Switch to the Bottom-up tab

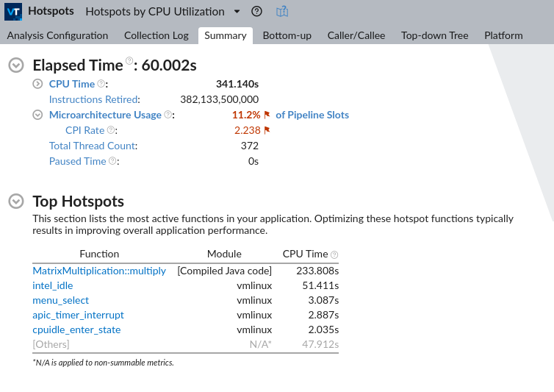(x=286, y=35)
